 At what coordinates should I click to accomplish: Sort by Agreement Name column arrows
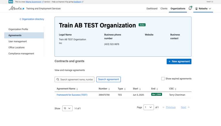pos(77,89)
